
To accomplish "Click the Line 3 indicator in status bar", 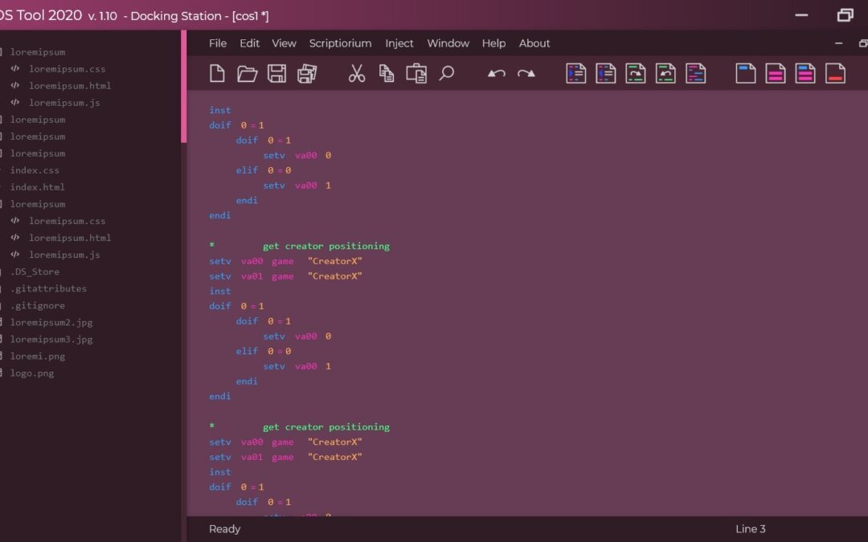I will tap(750, 528).
